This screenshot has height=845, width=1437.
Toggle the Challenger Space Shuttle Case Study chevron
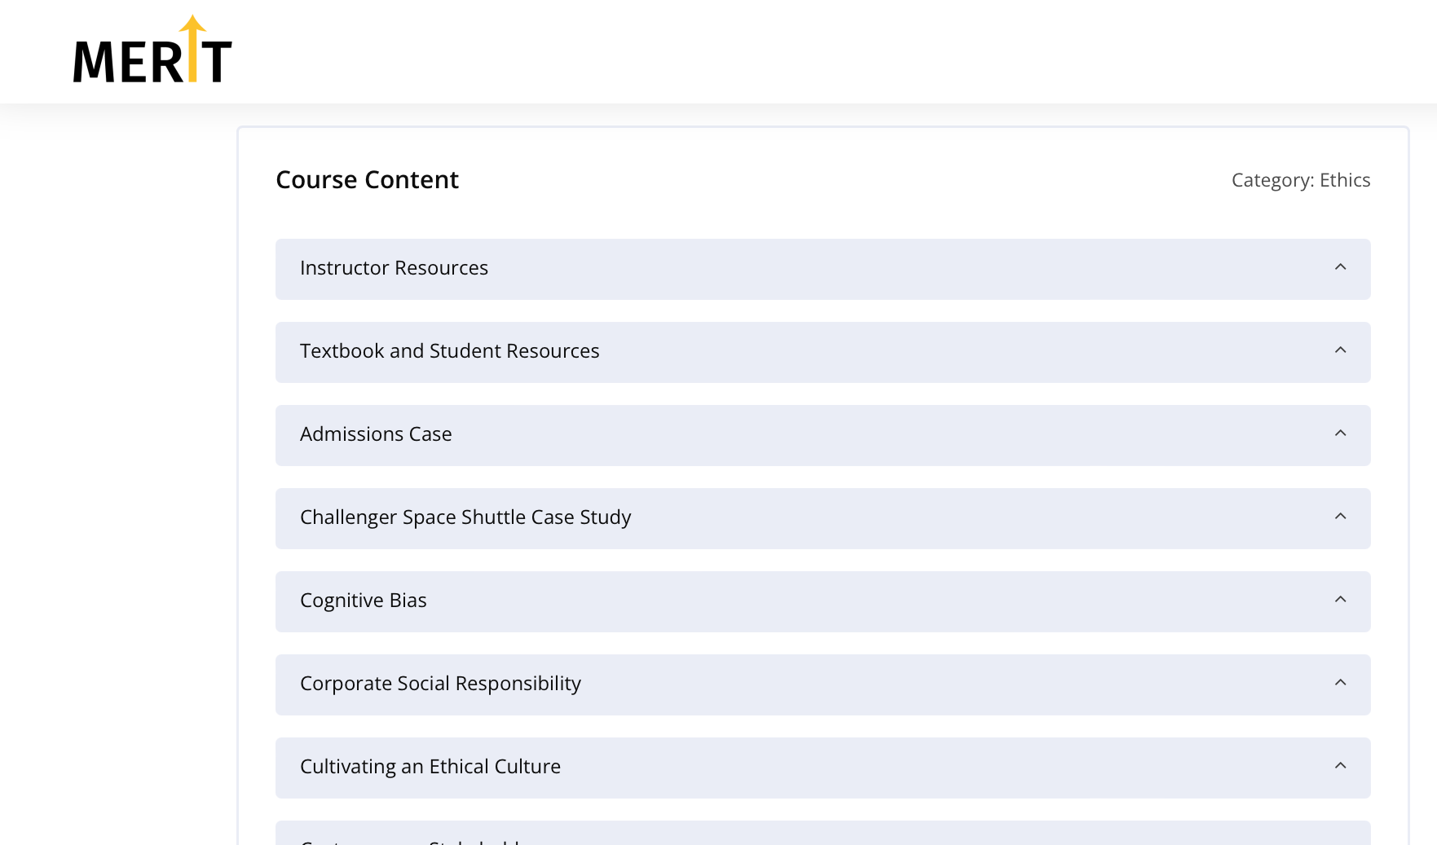[1340, 517]
